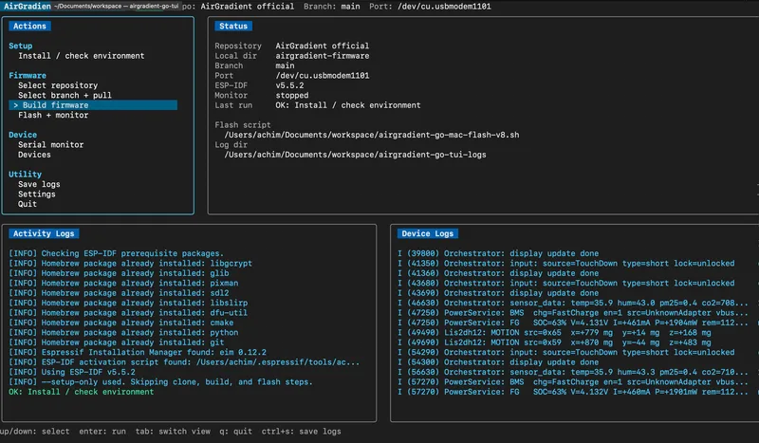The width and height of the screenshot is (759, 443).
Task: Click the log dir path airgradient-go-tui-logs
Action: (x=355, y=155)
